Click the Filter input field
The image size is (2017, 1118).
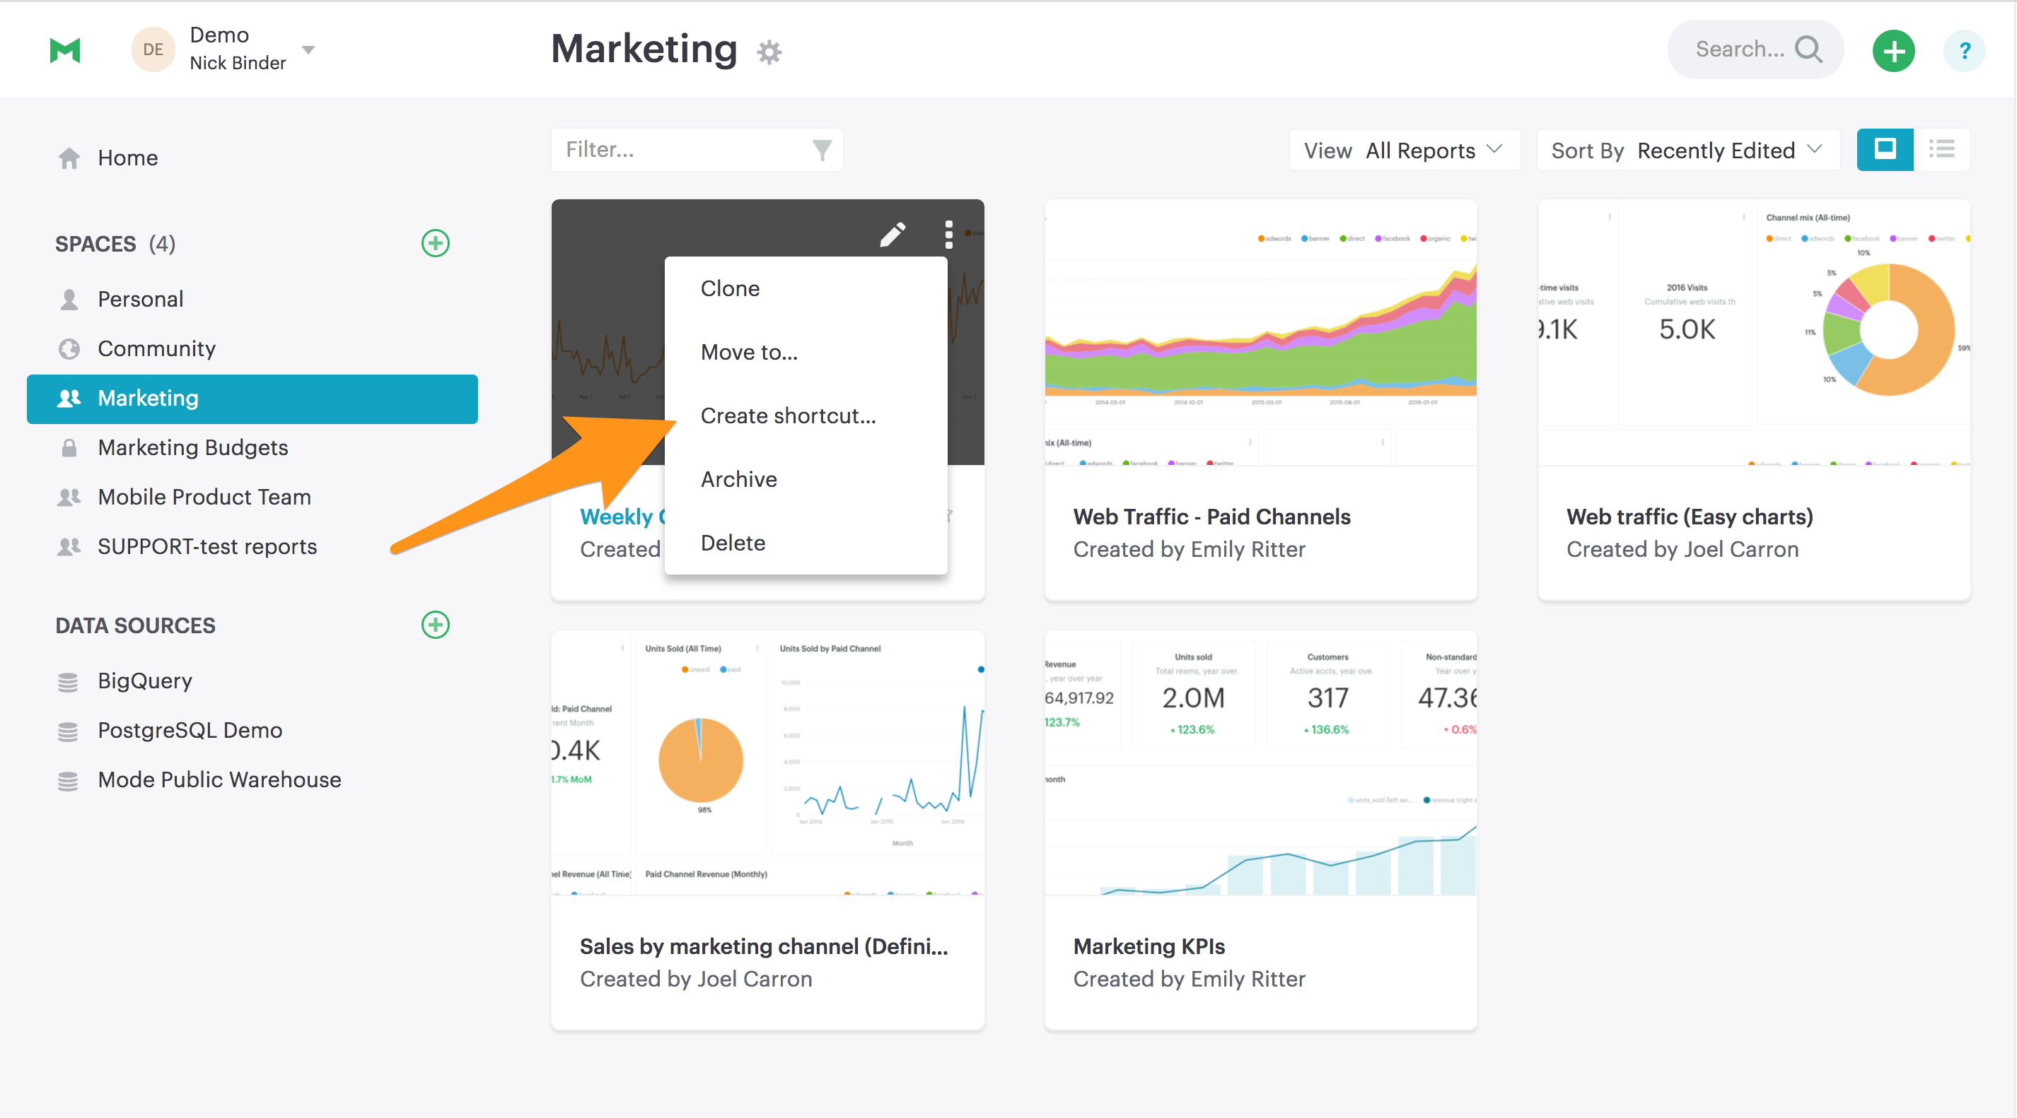696,148
